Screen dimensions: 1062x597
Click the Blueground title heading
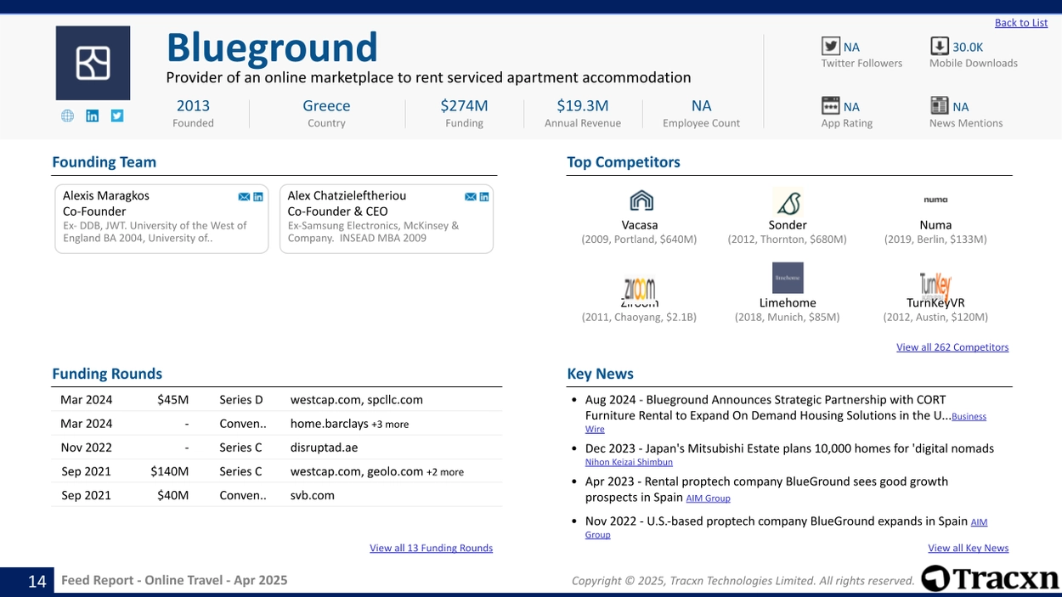click(272, 47)
